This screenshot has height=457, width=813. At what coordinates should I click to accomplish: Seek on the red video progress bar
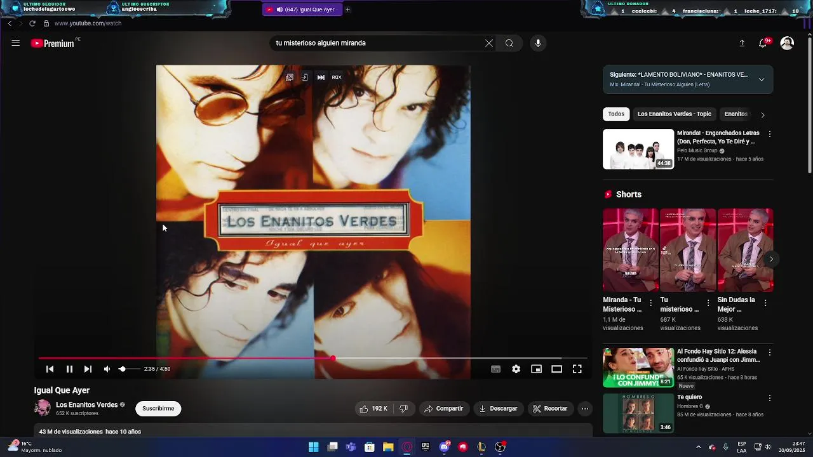pos(312,359)
